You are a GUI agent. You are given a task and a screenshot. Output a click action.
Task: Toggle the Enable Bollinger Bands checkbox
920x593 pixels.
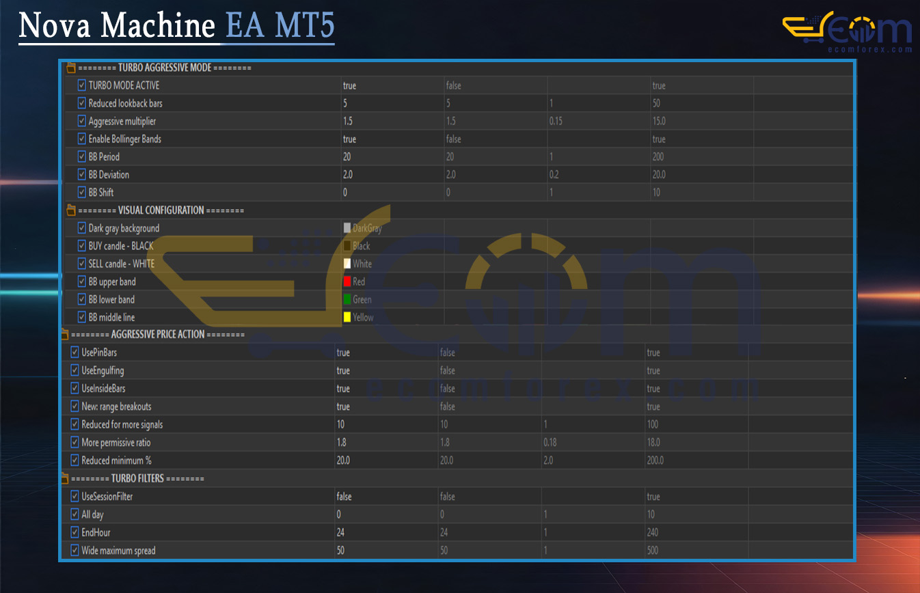[x=82, y=139]
